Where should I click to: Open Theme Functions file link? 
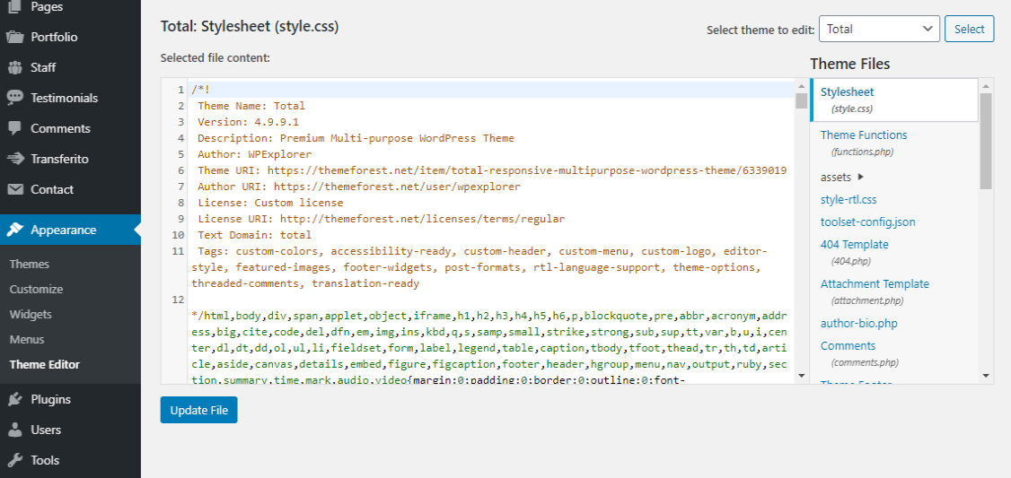pyautogui.click(x=863, y=135)
